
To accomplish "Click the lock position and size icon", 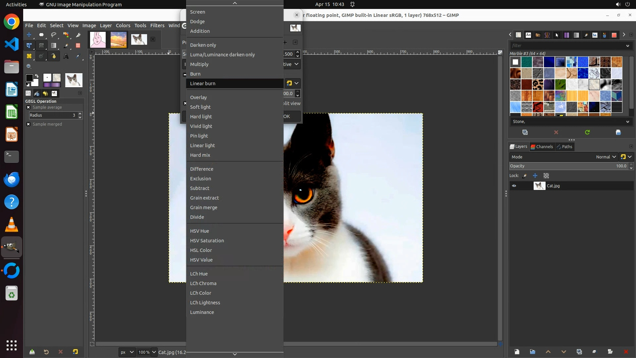I will 535,176.
